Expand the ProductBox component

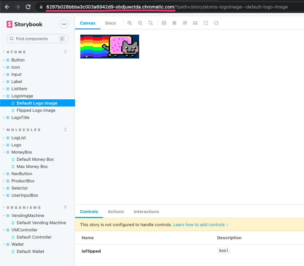(23, 181)
